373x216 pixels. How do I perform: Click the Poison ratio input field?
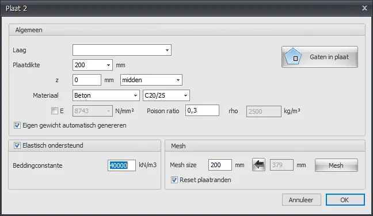click(202, 110)
